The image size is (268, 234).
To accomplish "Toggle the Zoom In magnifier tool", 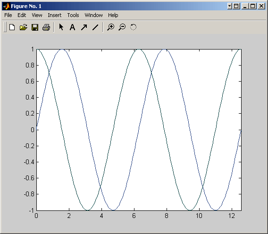I will coord(111,27).
